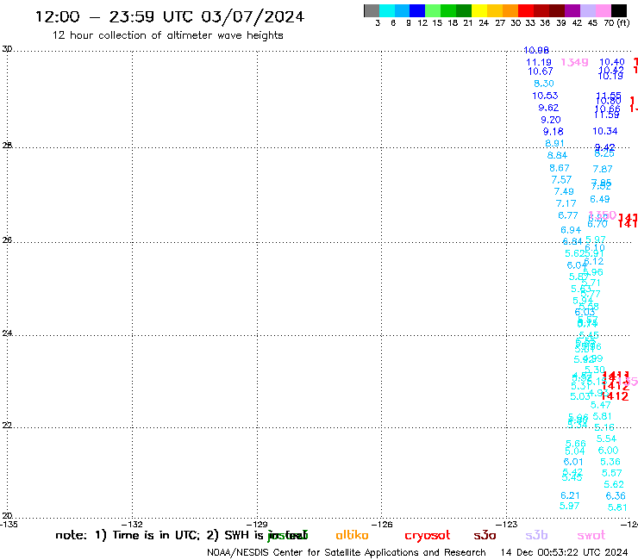Image resolution: width=638 pixels, height=560 pixels.
Task: Click the black swatch ending the color scale
Action: coord(619,10)
